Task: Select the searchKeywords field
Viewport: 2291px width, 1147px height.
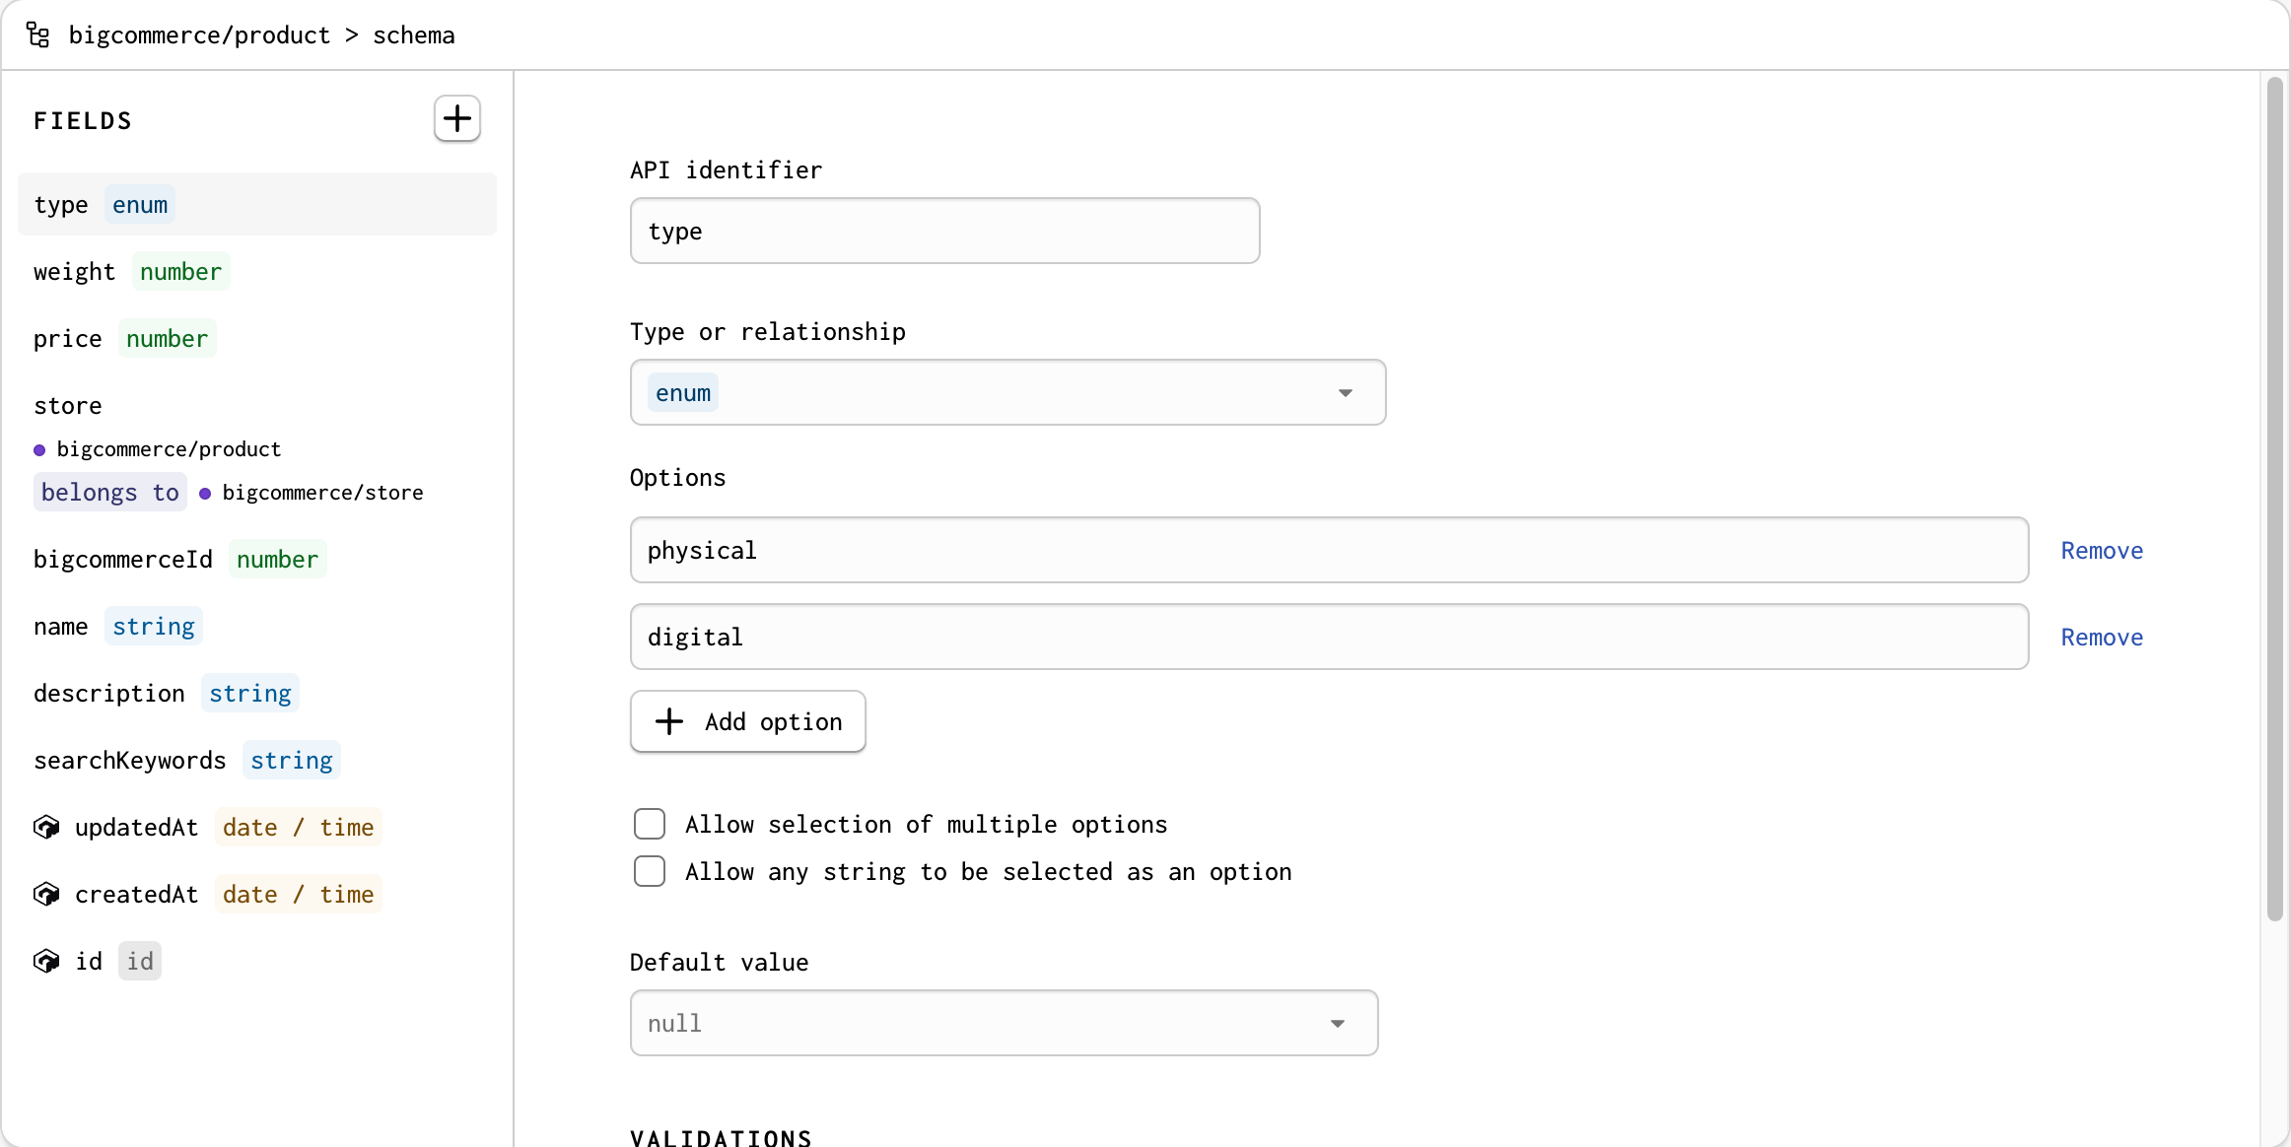Action: point(256,760)
